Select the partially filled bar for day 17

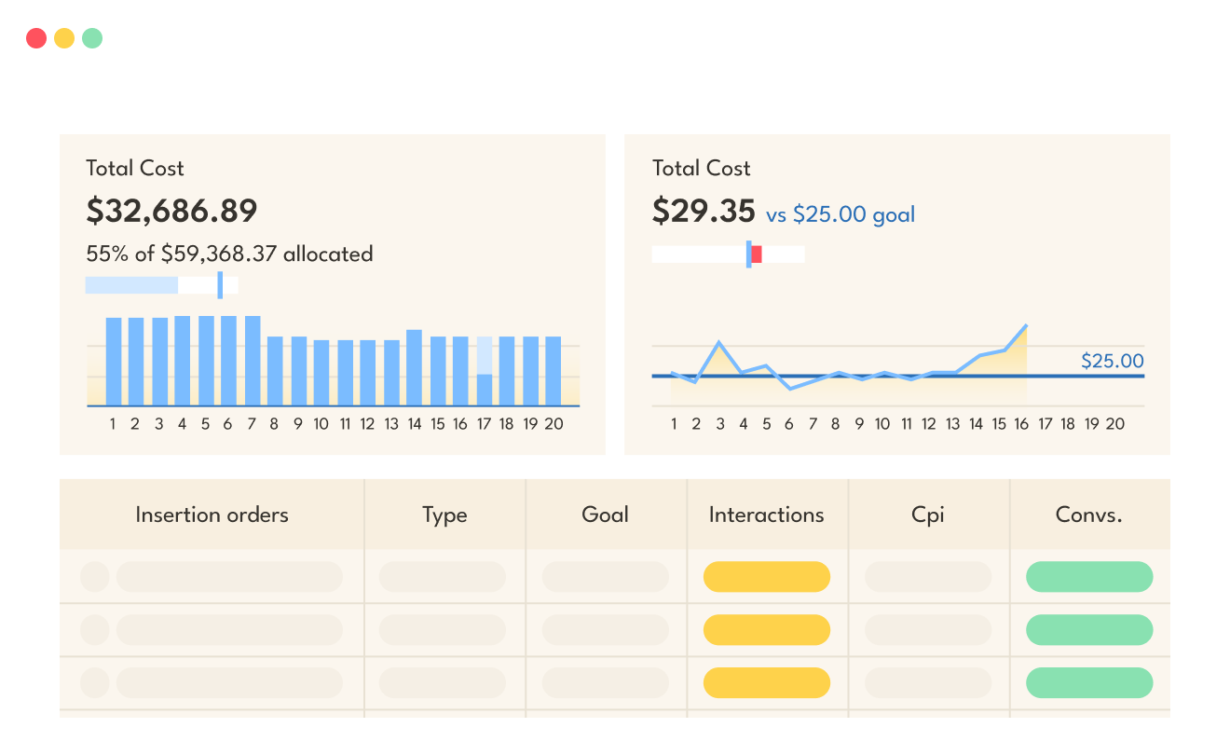click(485, 373)
